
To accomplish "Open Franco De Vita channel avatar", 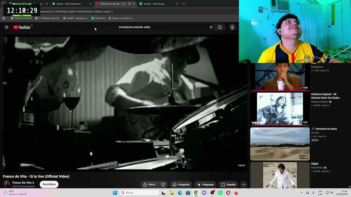I will click(7, 184).
